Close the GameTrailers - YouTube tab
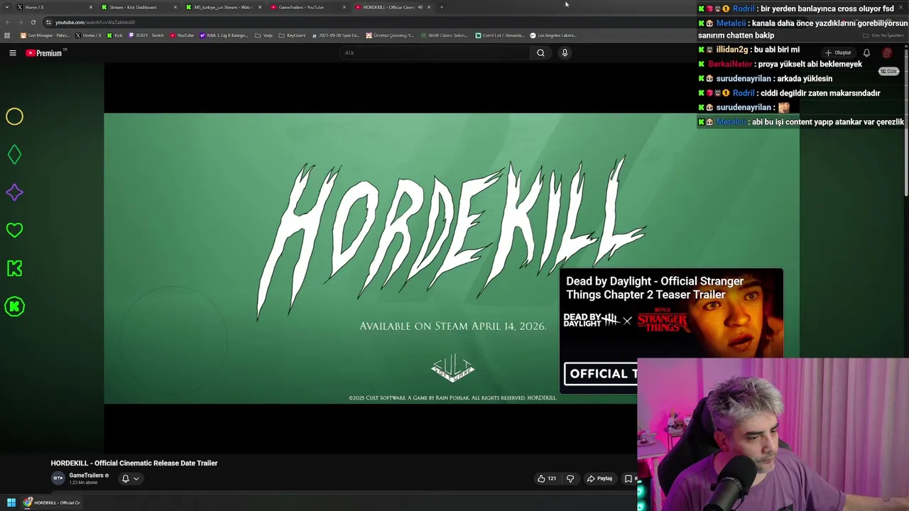 click(x=344, y=7)
